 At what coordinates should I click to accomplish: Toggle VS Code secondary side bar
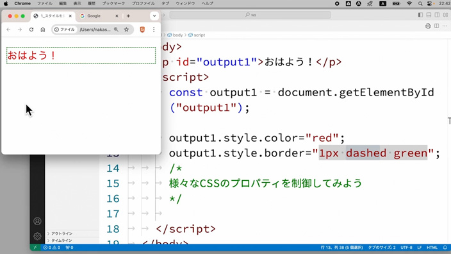point(437,15)
